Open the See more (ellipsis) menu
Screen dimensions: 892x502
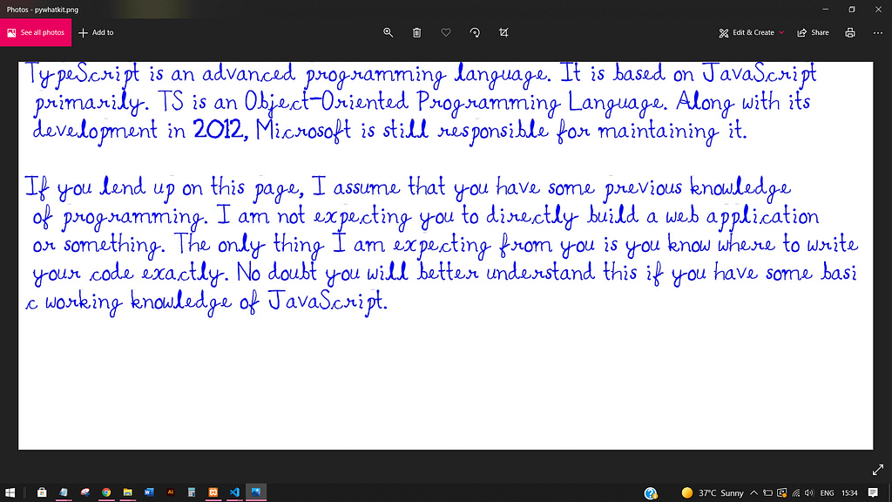point(877,32)
